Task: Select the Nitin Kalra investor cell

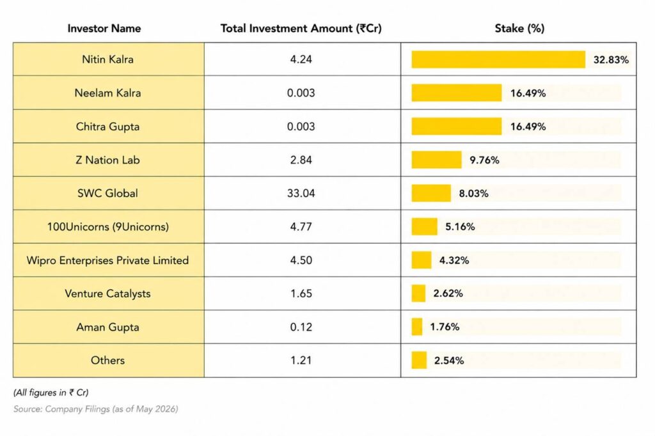Action: [109, 59]
